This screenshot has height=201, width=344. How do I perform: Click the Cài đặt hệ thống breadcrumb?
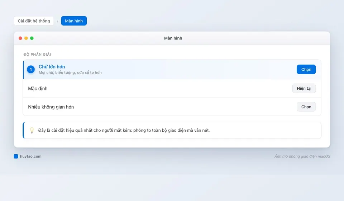click(34, 21)
